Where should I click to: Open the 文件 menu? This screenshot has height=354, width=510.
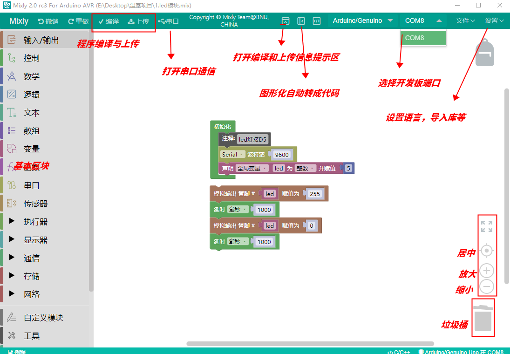coord(465,21)
